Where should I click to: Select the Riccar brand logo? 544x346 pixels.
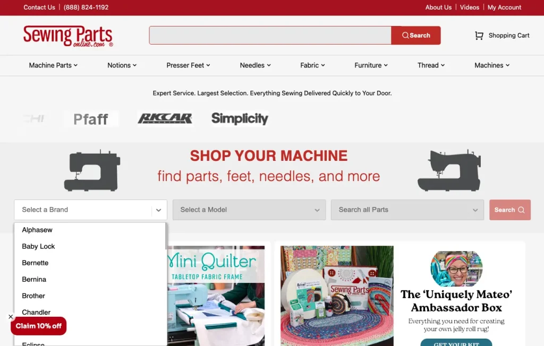tap(165, 118)
